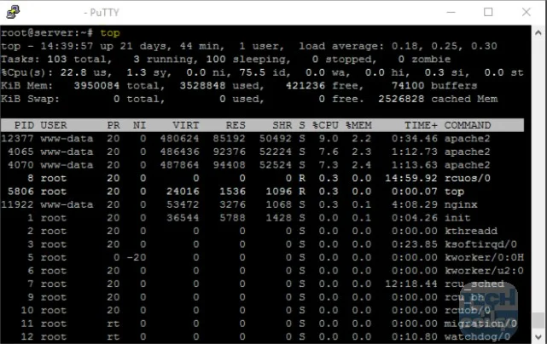This screenshot has height=344, width=547.
Task: Click the PuTTY icon in title bar
Action: click(x=13, y=12)
